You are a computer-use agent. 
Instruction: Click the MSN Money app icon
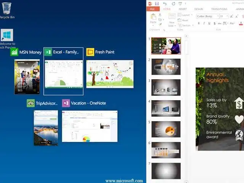(14, 52)
